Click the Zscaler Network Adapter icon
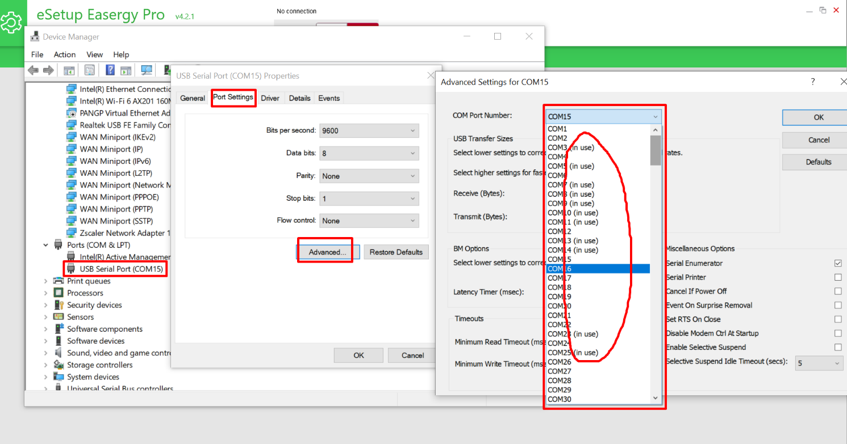 coord(71,232)
